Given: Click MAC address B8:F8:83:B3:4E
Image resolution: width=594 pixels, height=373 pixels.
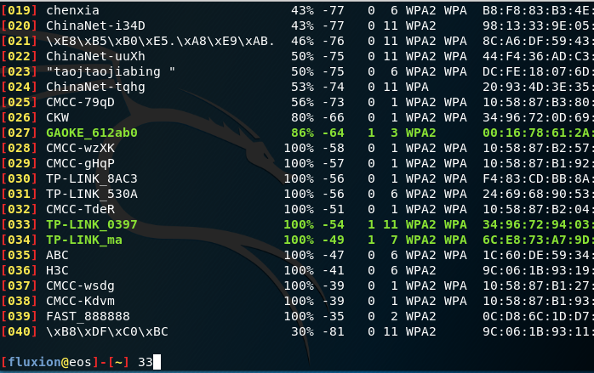Looking at the screenshot, I should (x=538, y=10).
